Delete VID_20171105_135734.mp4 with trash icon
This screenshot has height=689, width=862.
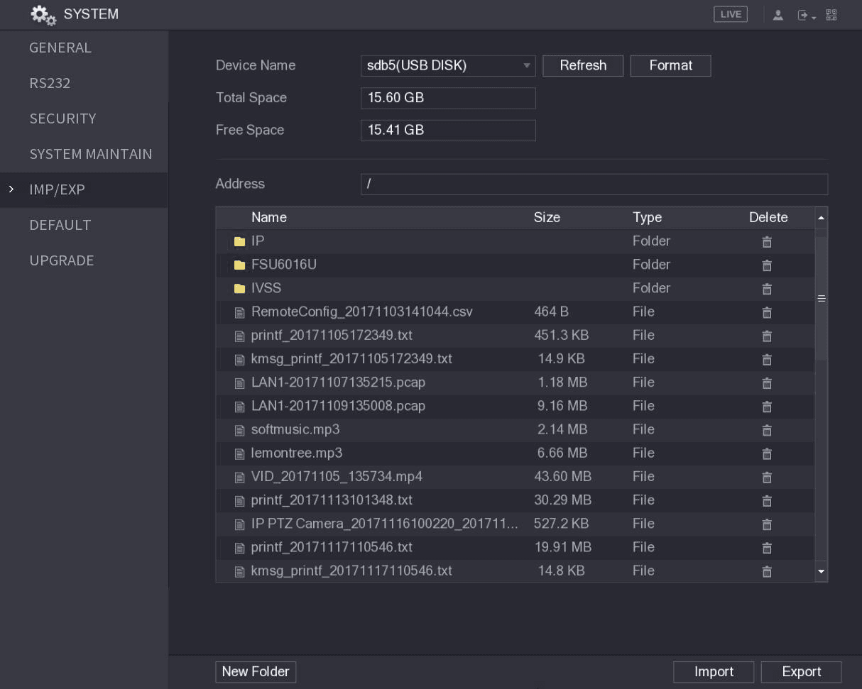tap(767, 478)
